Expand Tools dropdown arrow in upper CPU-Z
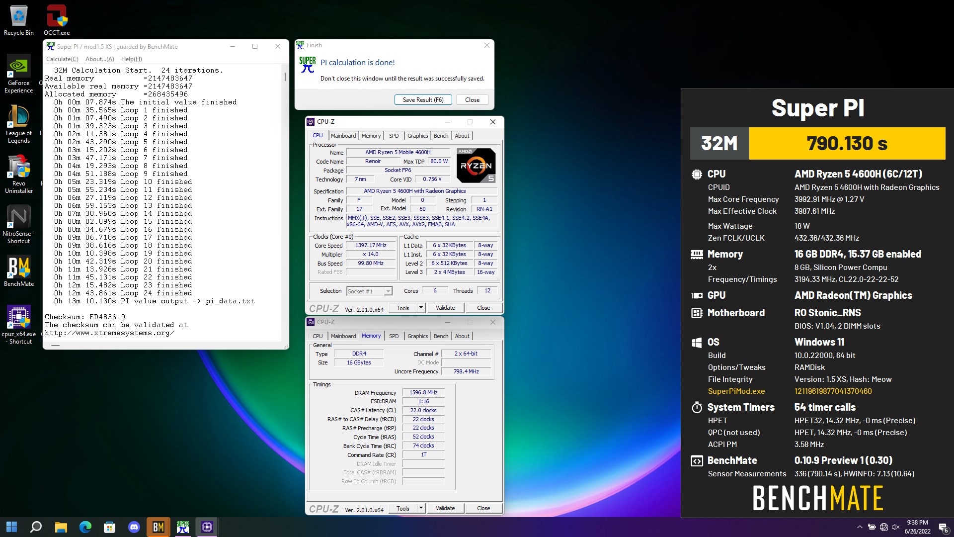Image resolution: width=954 pixels, height=537 pixels. [421, 308]
